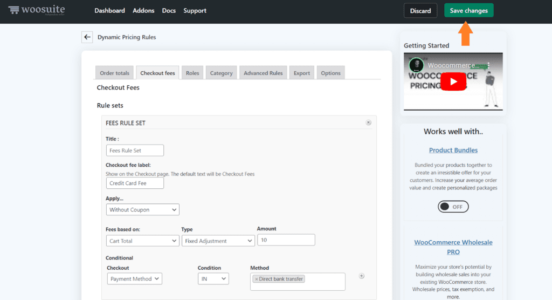The height and width of the screenshot is (300, 552).
Task: Remove the Fees Rule Set with the X icon
Action: 368,122
